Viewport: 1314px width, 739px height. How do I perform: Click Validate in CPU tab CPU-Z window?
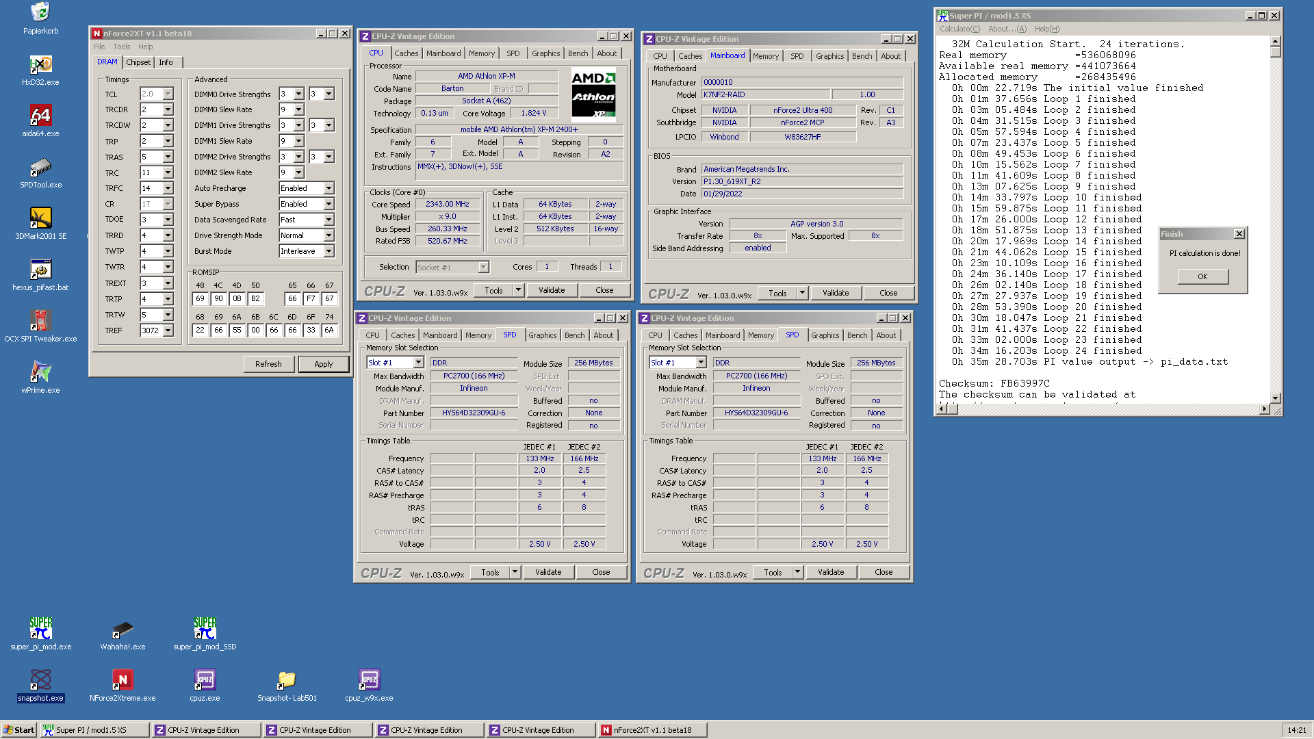(x=552, y=290)
